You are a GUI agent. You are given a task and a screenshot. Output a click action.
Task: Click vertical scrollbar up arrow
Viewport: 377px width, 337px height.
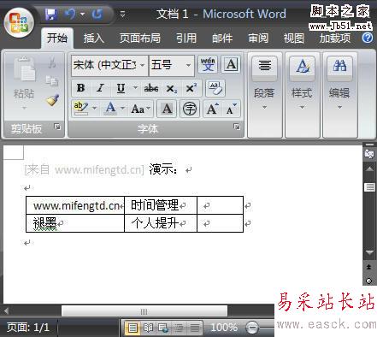[369, 168]
